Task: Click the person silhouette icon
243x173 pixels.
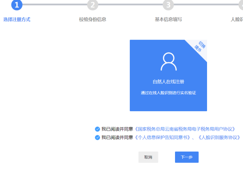Action: [x=168, y=62]
